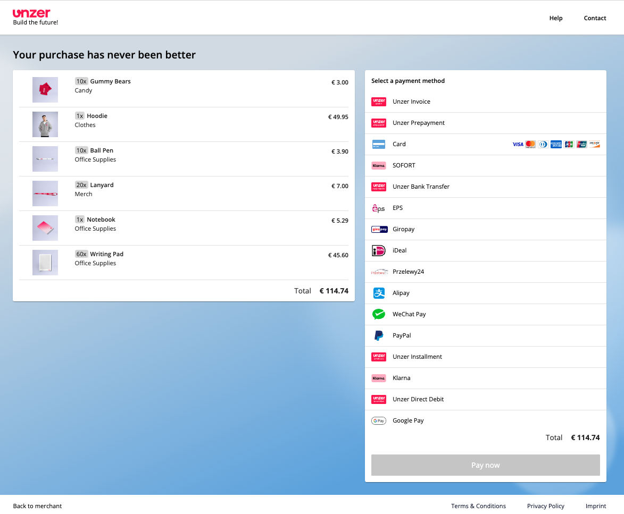
Task: Click the Gummy Bears product thumbnail
Action: tap(45, 90)
